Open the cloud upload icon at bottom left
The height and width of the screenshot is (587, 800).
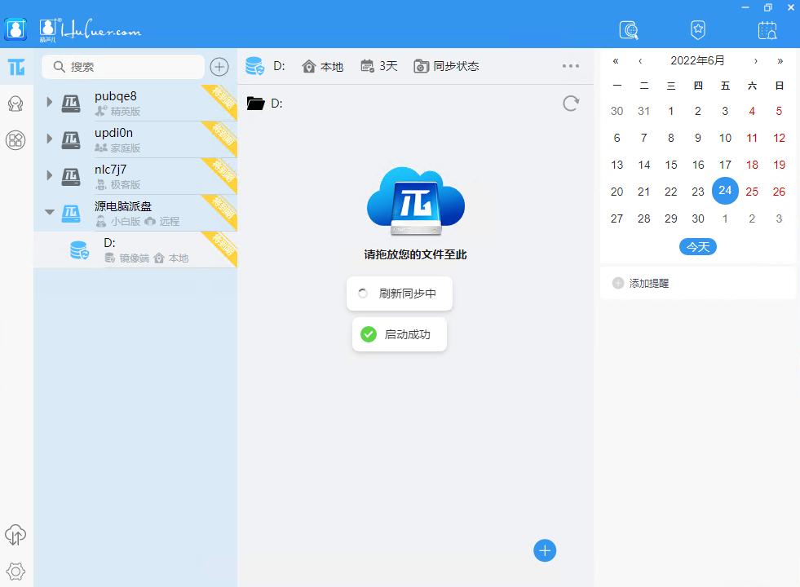click(16, 536)
